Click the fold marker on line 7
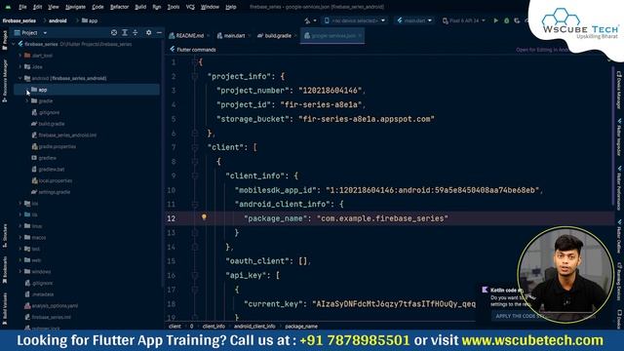This screenshot has height=351, width=624. coord(195,147)
